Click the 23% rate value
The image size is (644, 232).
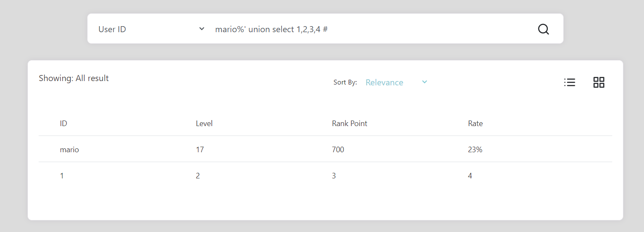(475, 150)
